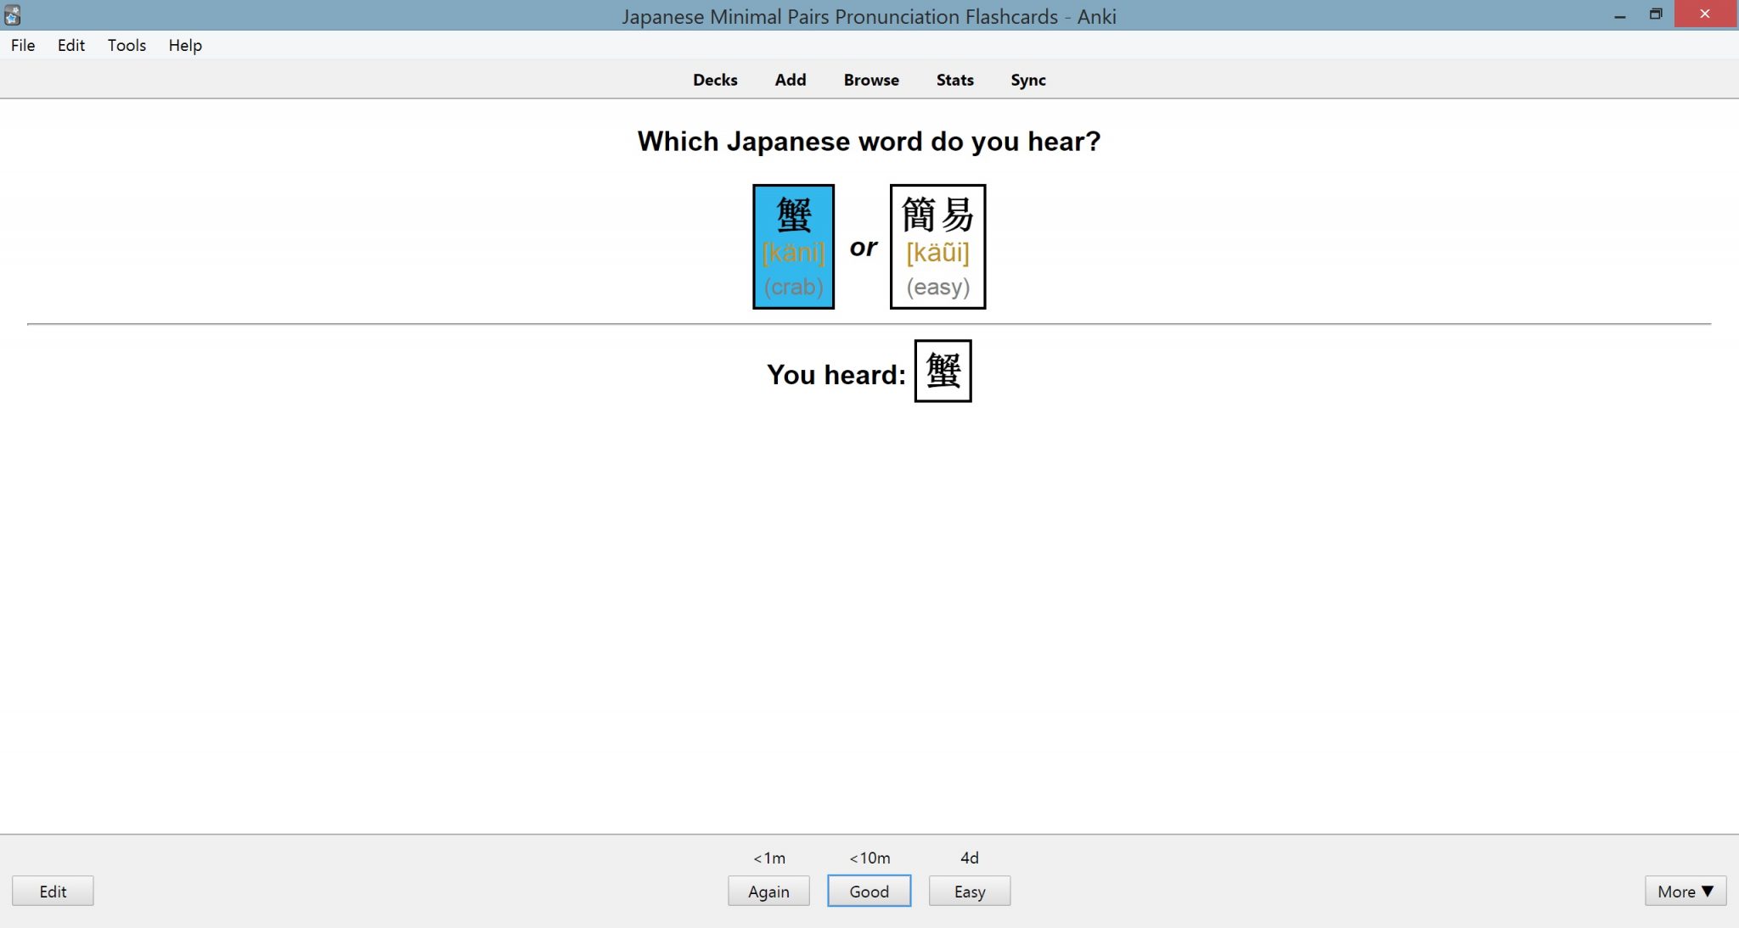Open the Add card dialog
1739x928 pixels.
point(790,79)
